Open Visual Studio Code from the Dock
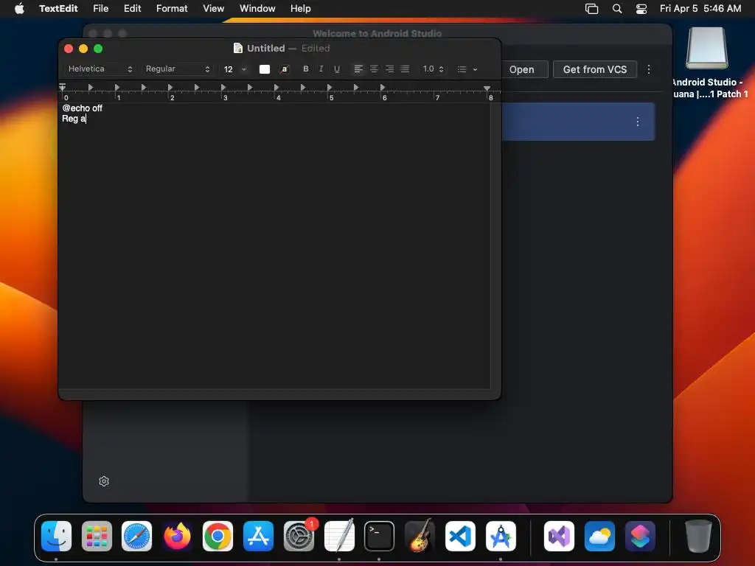755x566 pixels. pyautogui.click(x=460, y=537)
